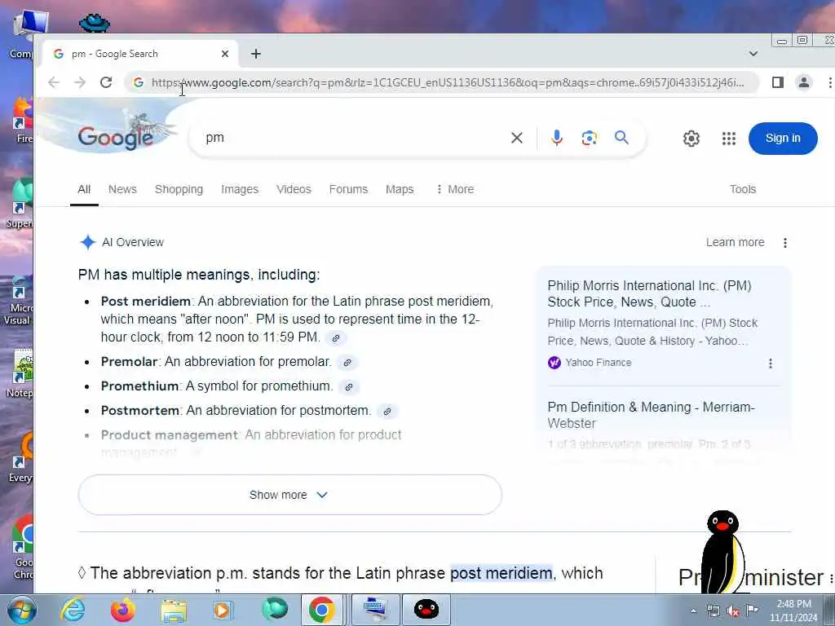Click the Sign in button

pyautogui.click(x=783, y=139)
